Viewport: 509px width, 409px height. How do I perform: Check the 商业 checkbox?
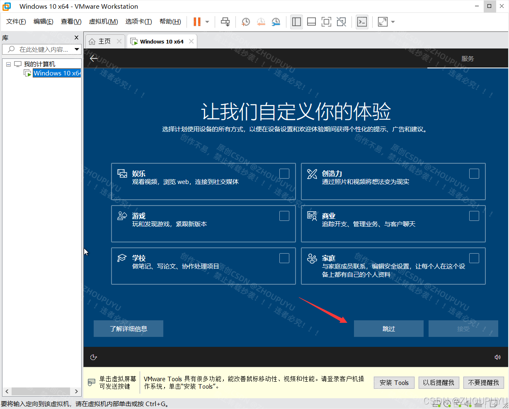pyautogui.click(x=474, y=216)
